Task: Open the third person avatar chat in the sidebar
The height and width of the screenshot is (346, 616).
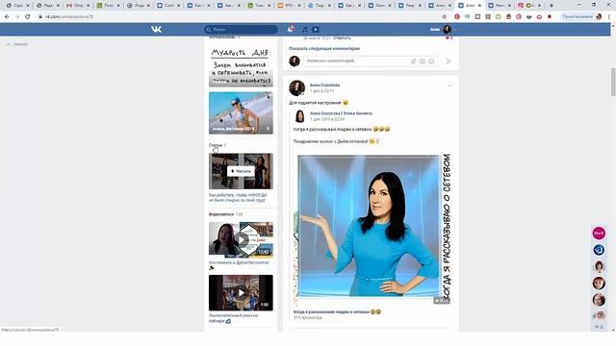Action: click(x=599, y=300)
